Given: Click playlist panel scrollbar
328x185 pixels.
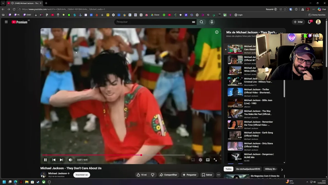Looking at the screenshot, I should tap(284, 88).
